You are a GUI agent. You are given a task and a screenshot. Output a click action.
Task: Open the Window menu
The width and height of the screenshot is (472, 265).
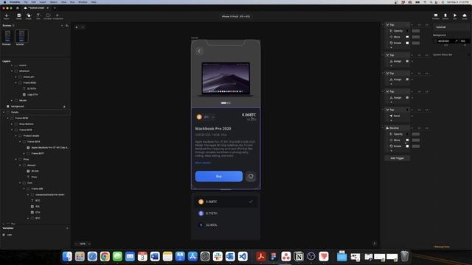coord(83,1)
